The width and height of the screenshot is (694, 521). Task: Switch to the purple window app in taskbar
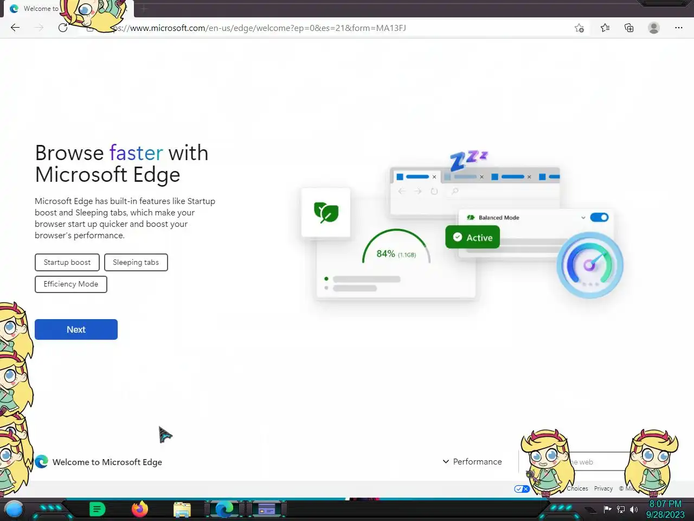tap(267, 509)
